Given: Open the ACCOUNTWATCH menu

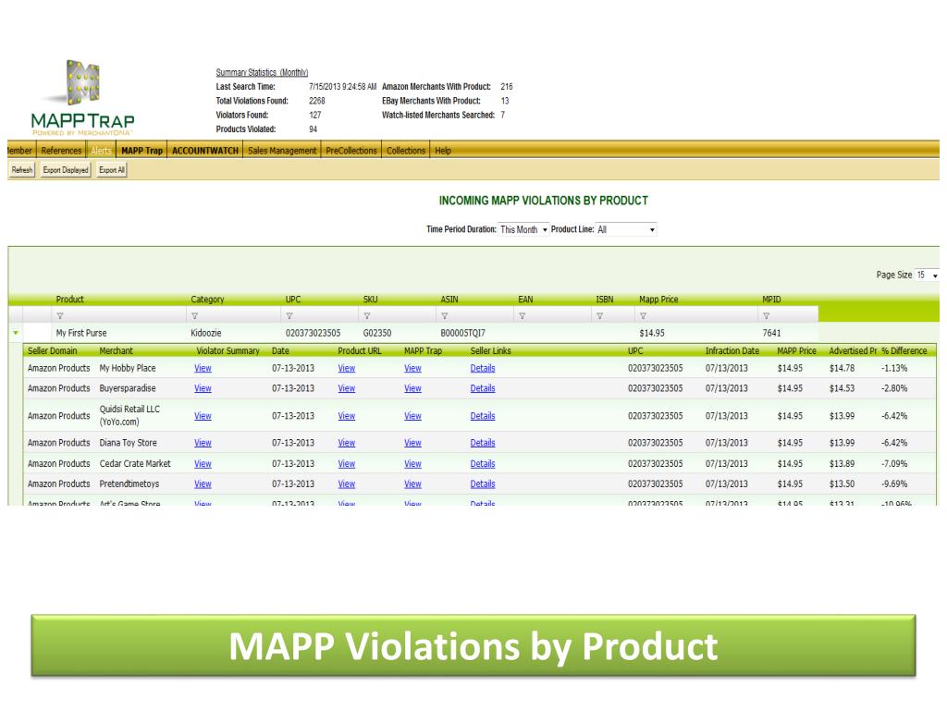Looking at the screenshot, I should tap(205, 151).
